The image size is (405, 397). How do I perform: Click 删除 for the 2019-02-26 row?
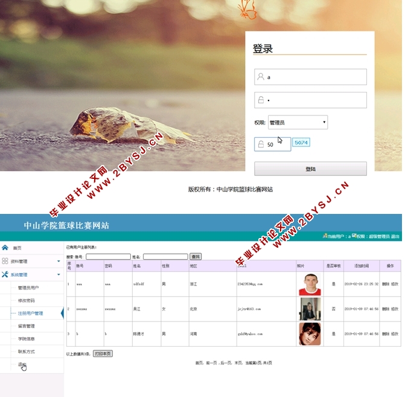click(386, 284)
